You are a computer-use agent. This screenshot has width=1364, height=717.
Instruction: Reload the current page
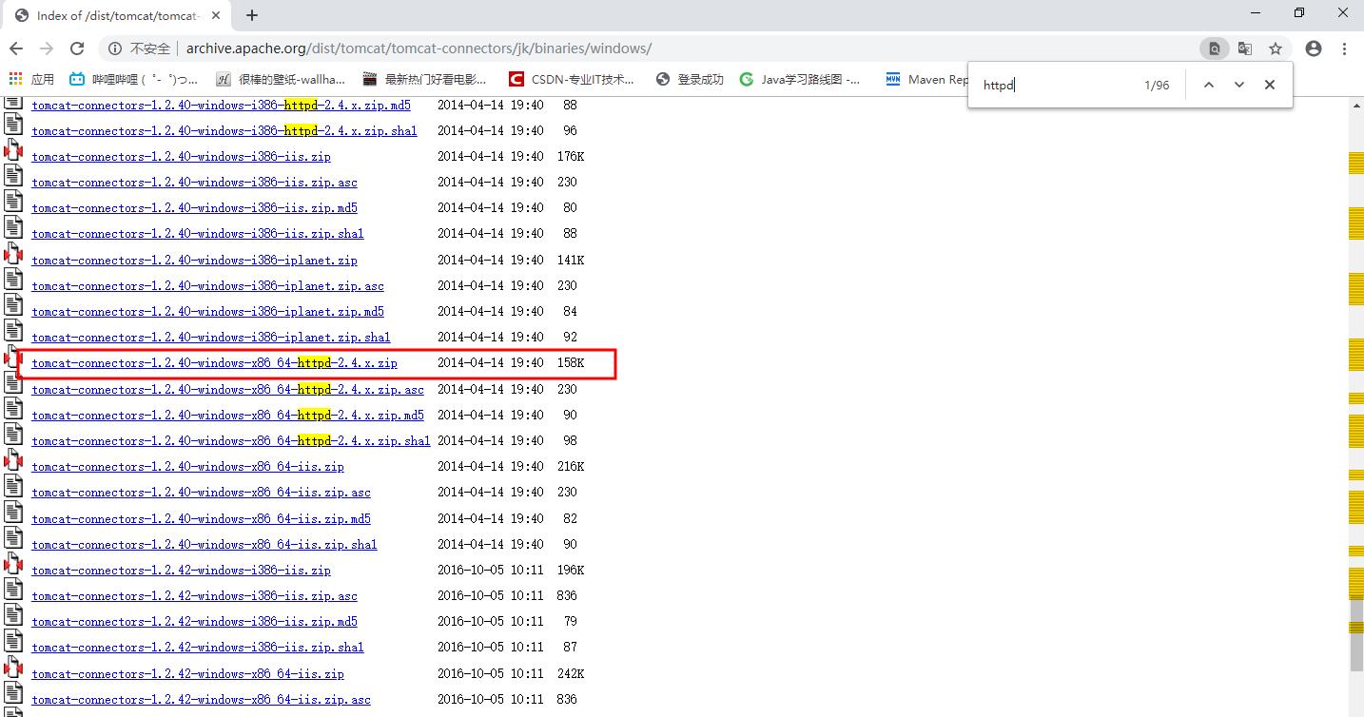pyautogui.click(x=78, y=48)
